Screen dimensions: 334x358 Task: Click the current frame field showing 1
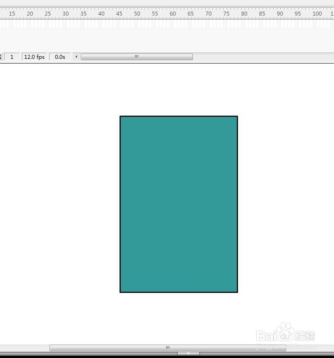coord(12,57)
